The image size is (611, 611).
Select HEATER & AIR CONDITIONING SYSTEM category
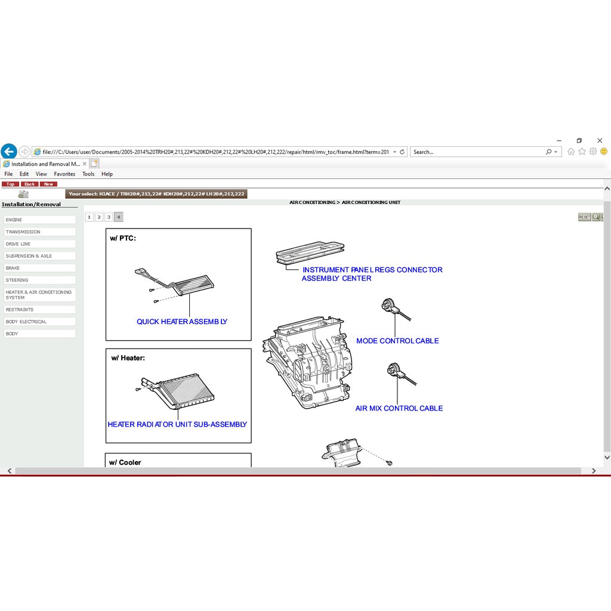[x=39, y=295]
